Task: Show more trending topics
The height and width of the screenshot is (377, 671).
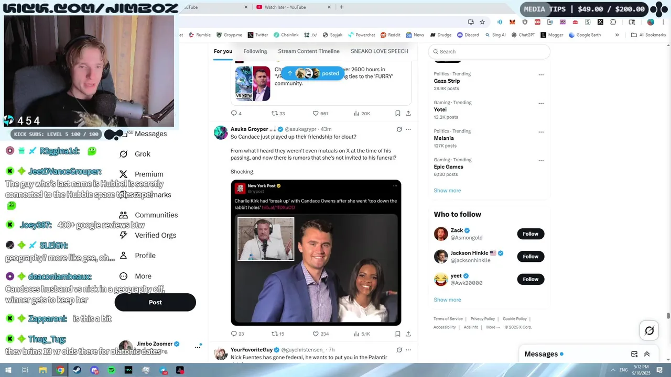Action: 447,191
